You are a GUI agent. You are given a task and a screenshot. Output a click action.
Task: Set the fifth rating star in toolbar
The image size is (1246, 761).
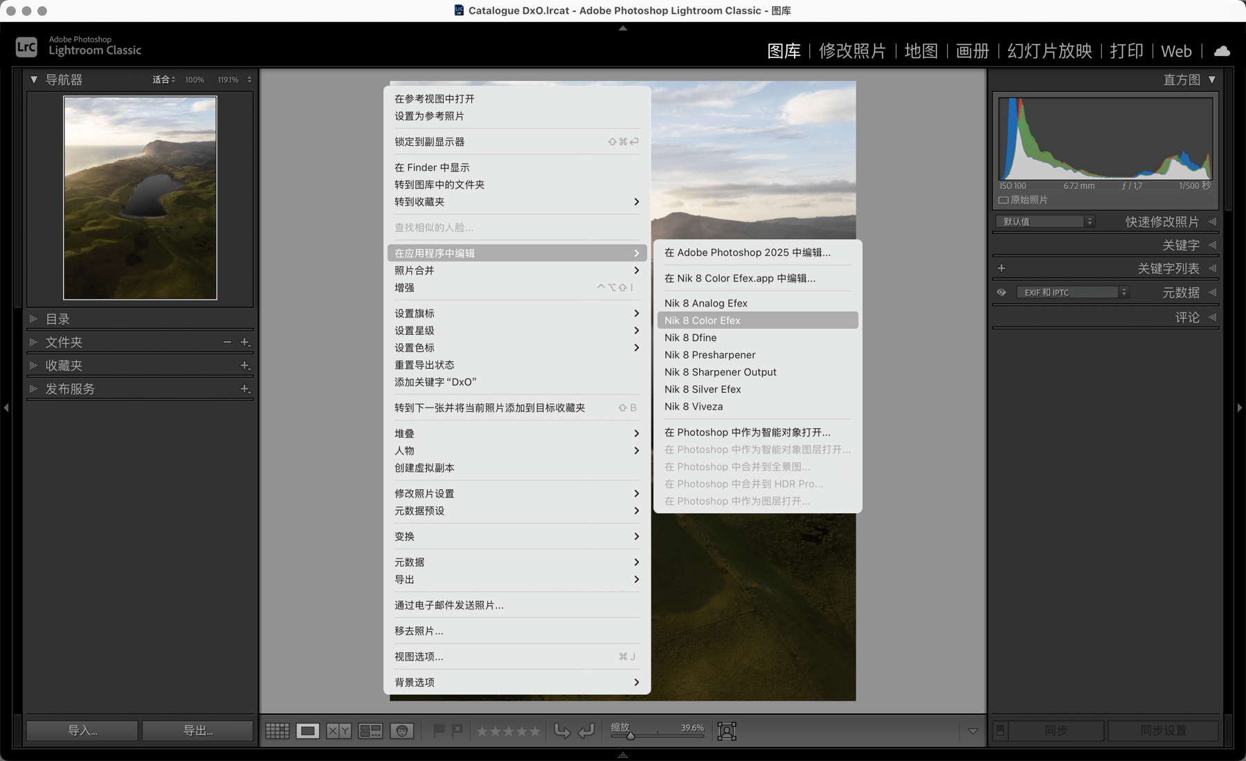[535, 731]
